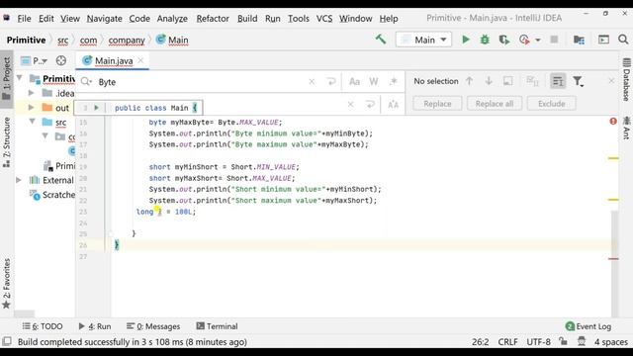Open Search Everywhere magnifier icon
Viewport: 633px width, 356px height.
click(623, 40)
